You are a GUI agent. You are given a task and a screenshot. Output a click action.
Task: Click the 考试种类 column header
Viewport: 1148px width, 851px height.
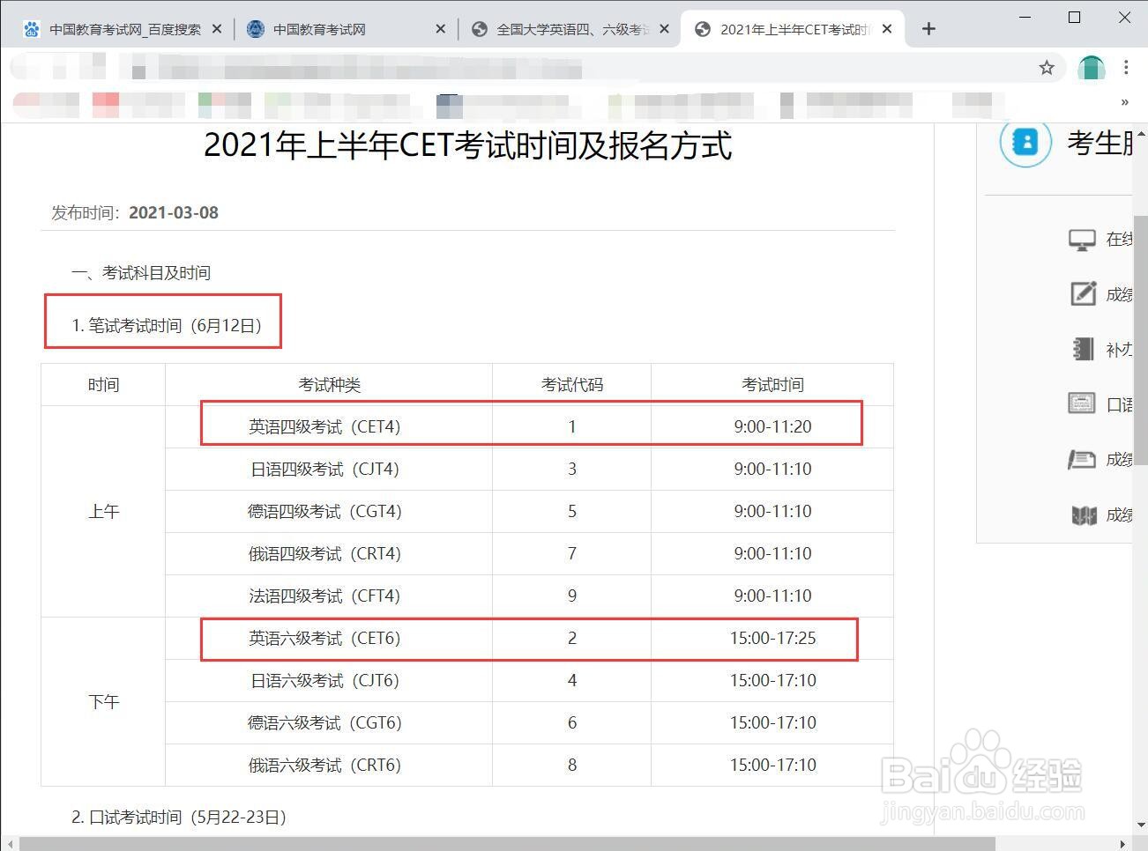tap(329, 385)
